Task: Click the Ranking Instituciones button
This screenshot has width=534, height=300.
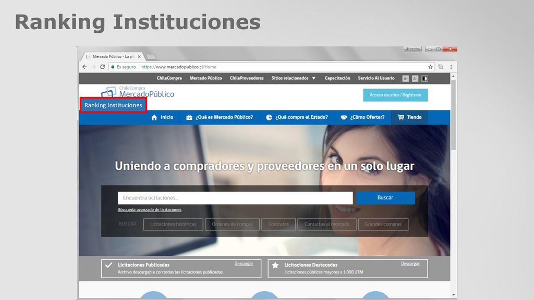Action: [x=113, y=105]
